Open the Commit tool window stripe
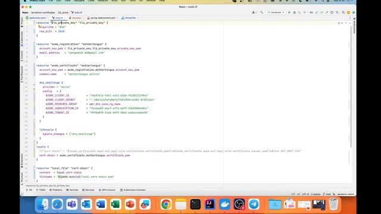The image size is (381, 214). pos(22,56)
